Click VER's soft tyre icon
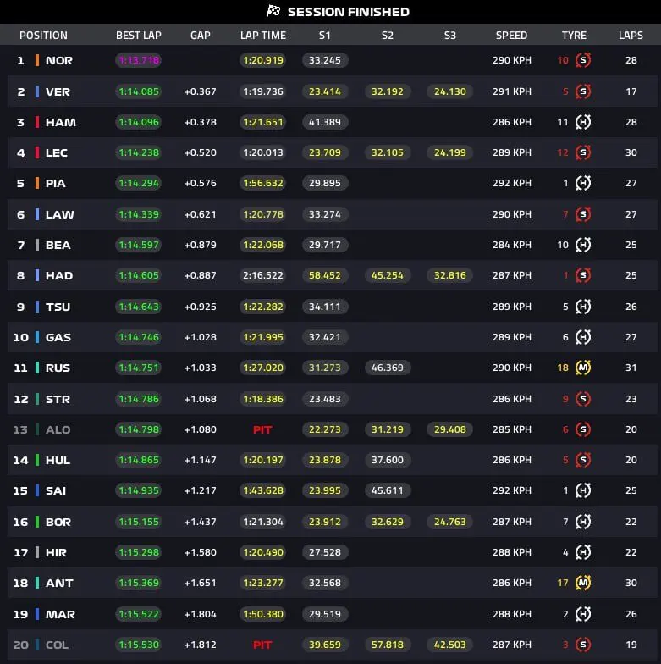 click(583, 91)
